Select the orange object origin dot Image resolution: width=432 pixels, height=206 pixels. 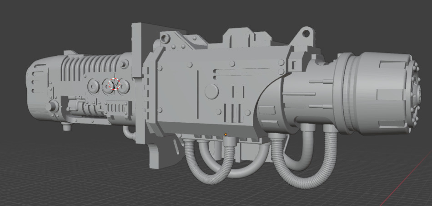pyautogui.click(x=226, y=134)
